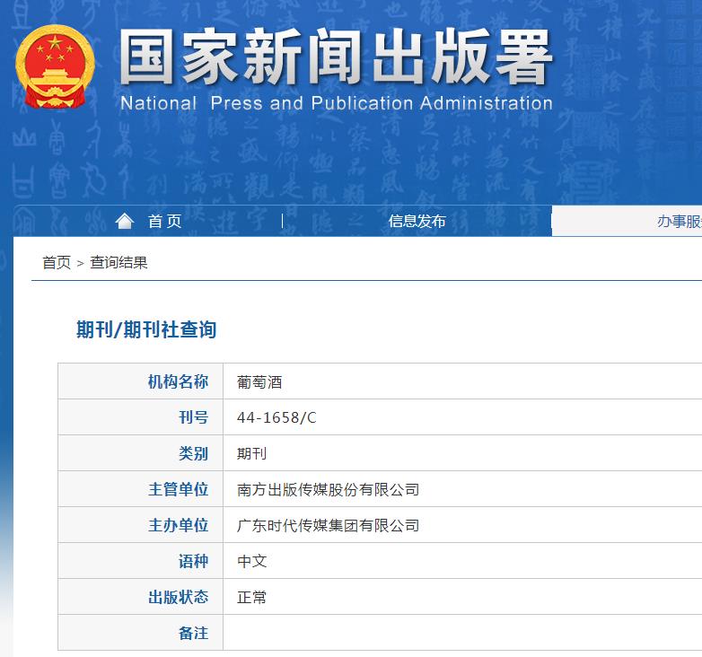Switch to the 办事服务 tab
Image resolution: width=702 pixels, height=657 pixels.
[679, 222]
